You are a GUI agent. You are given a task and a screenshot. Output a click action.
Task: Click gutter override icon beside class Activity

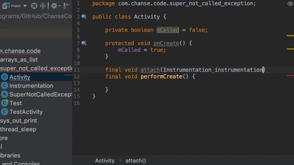click(x=84, y=16)
